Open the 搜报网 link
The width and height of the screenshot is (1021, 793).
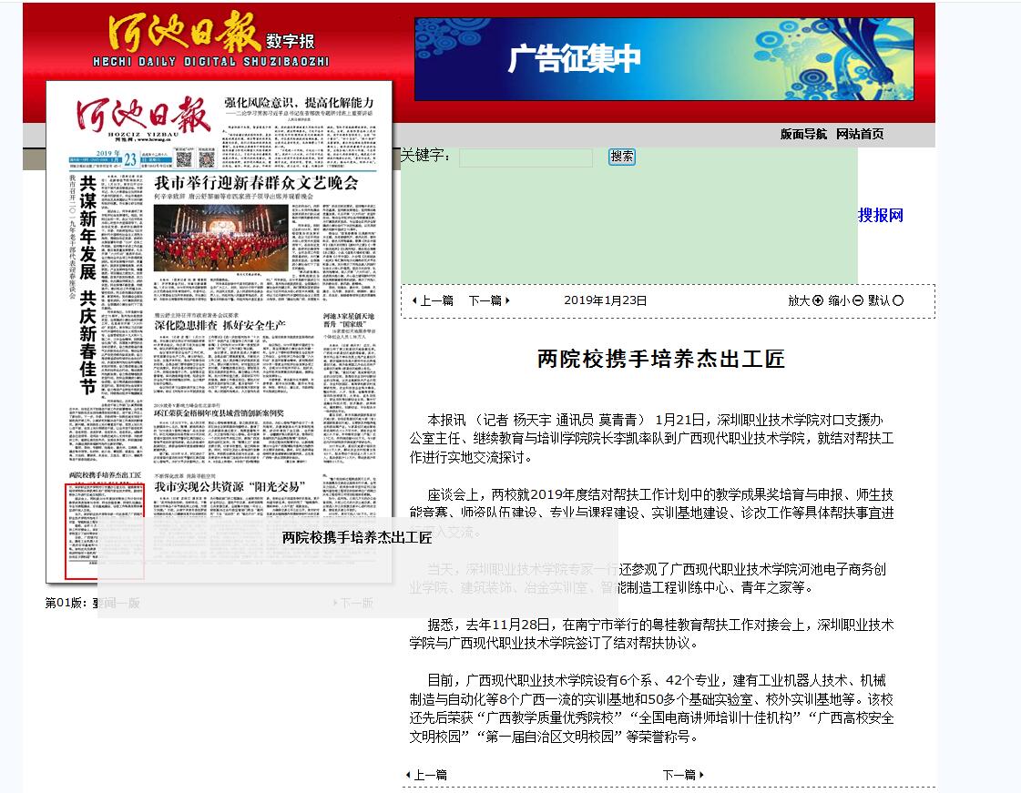[880, 215]
